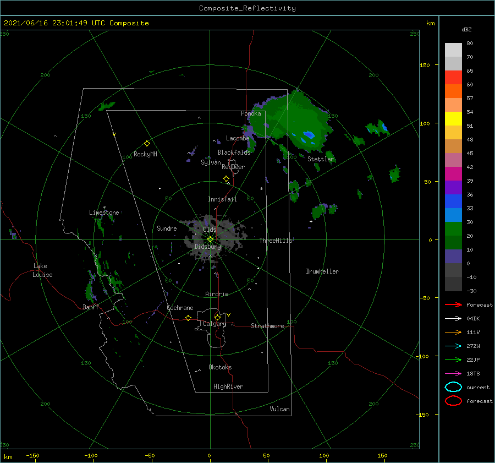Click the bright yellow swatch in dBZ scale

pyautogui.click(x=453, y=118)
